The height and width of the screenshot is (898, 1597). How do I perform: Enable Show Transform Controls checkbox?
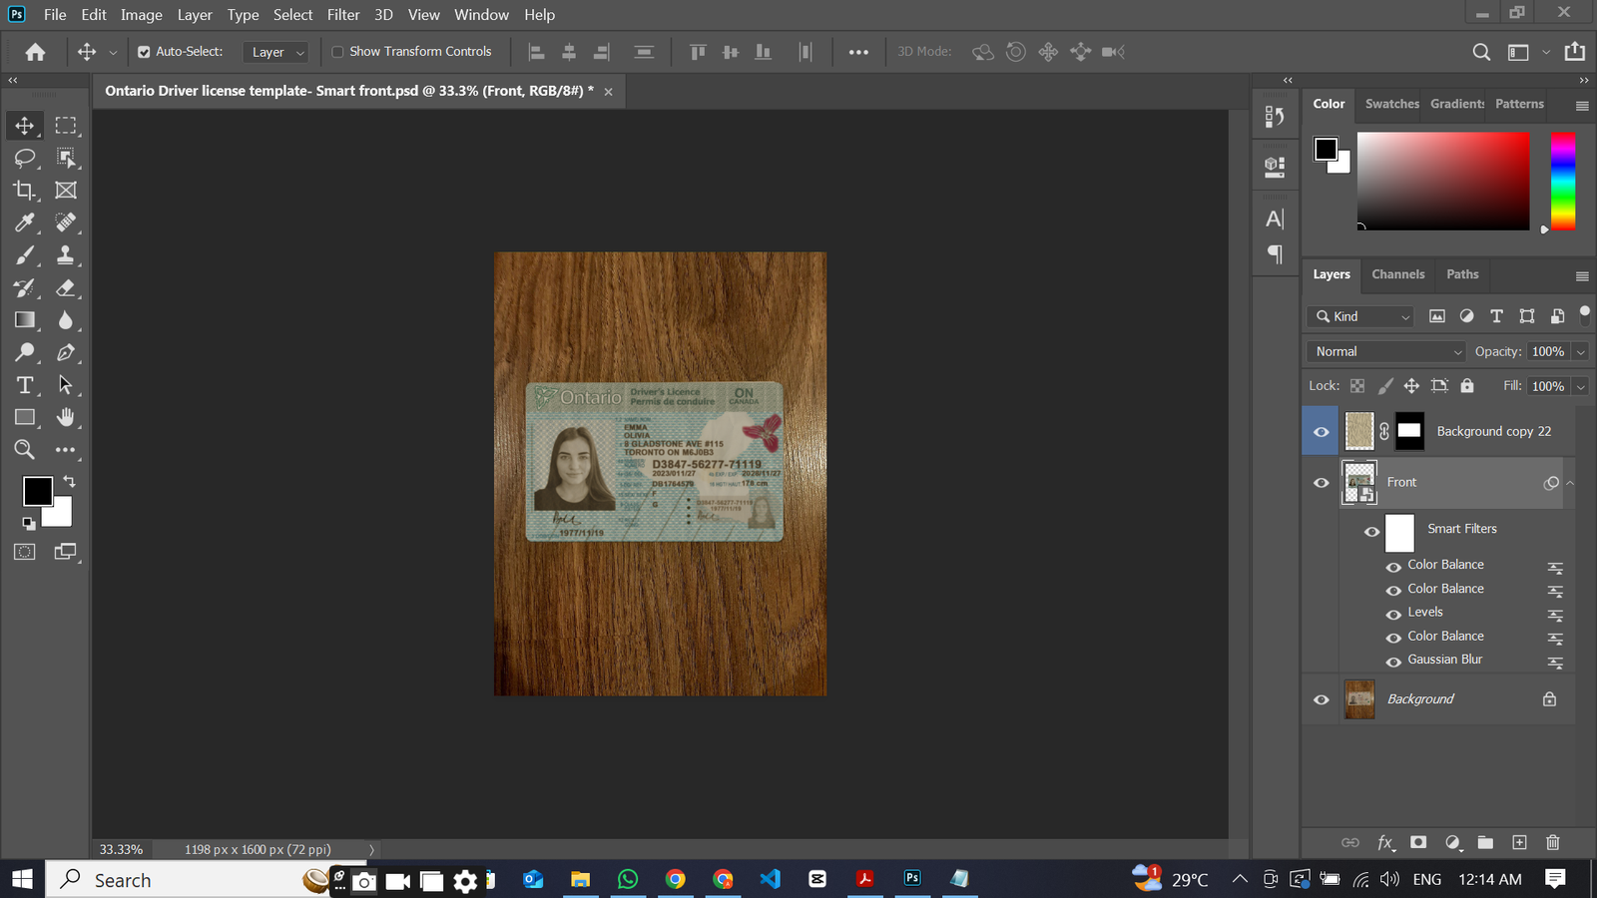tap(337, 52)
